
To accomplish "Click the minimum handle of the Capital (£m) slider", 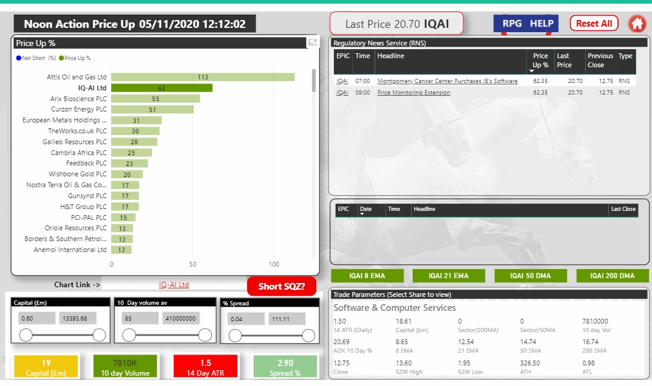I will (25, 335).
